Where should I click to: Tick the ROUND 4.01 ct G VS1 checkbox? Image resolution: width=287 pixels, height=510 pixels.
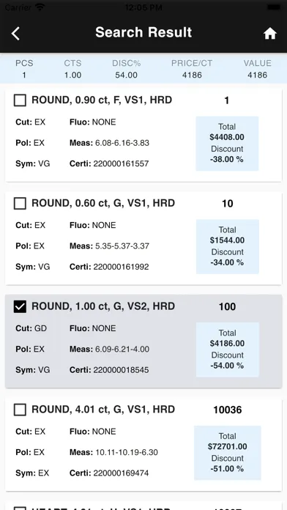[x=20, y=410]
